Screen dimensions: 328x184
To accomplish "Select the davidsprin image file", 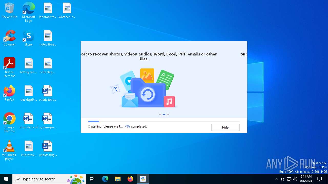I will click(x=28, y=94).
